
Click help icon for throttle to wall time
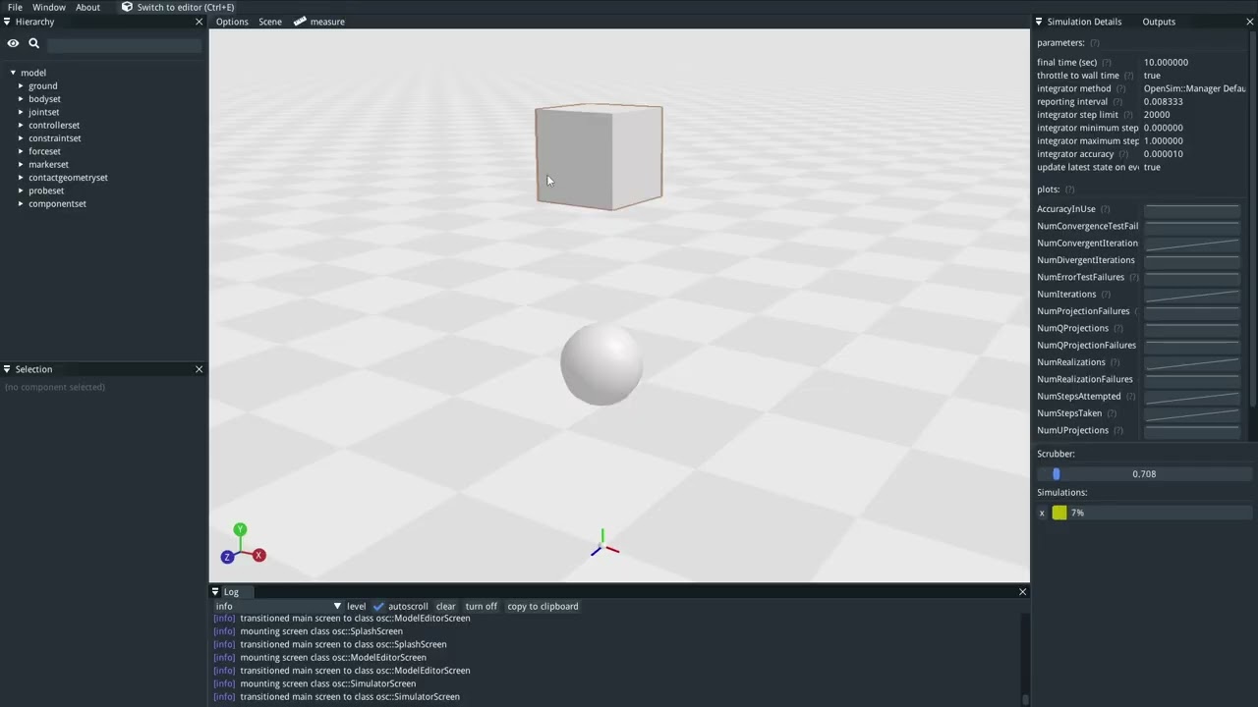coord(1128,76)
